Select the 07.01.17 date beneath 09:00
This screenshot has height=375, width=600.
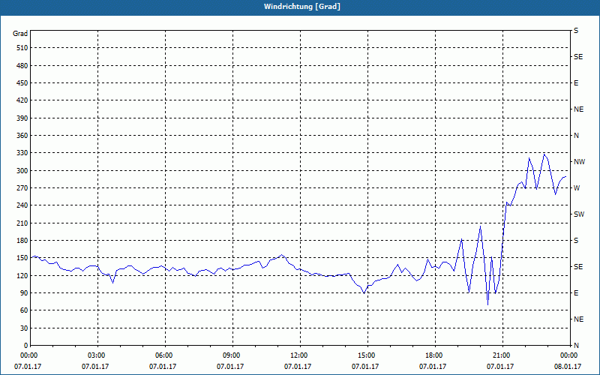tap(230, 367)
